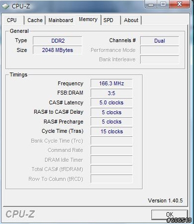
Task: Click the Memory tab
Action: (x=88, y=20)
